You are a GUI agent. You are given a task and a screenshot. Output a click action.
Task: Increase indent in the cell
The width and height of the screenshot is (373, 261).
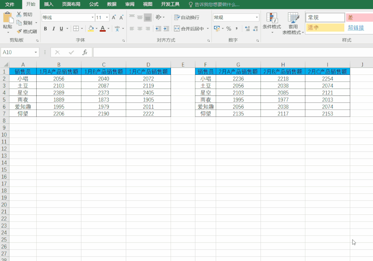(x=166, y=29)
